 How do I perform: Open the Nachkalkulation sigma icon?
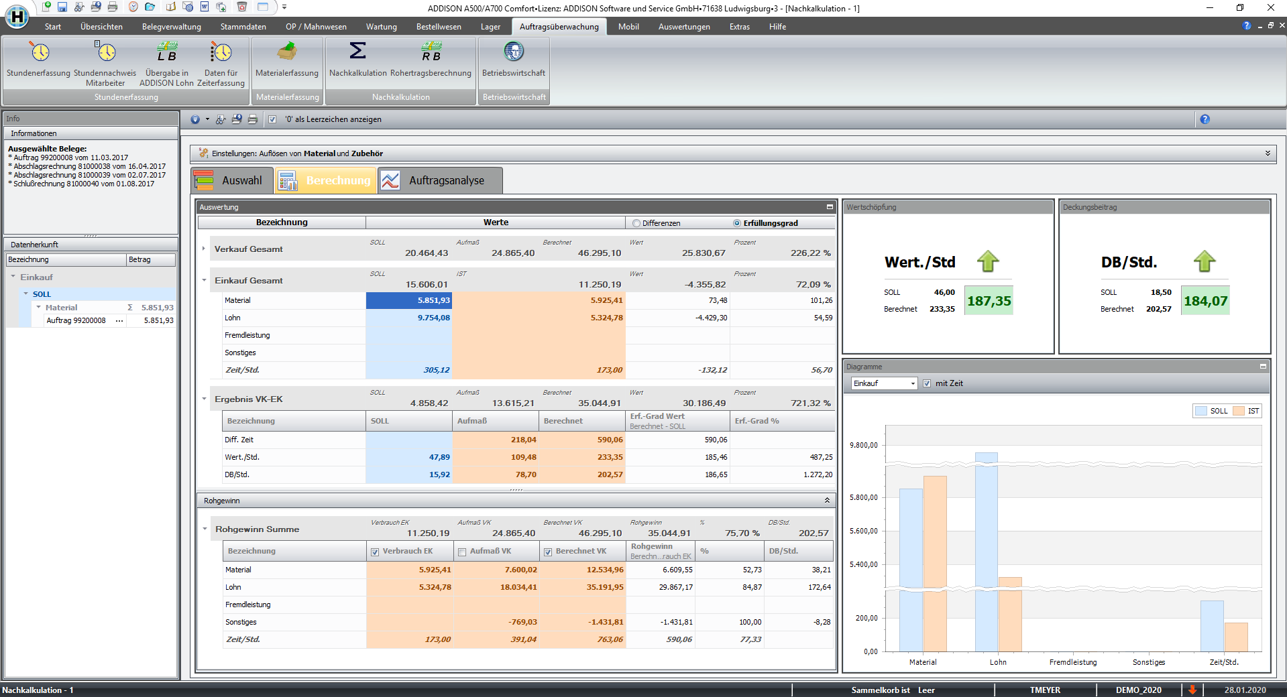tap(357, 53)
